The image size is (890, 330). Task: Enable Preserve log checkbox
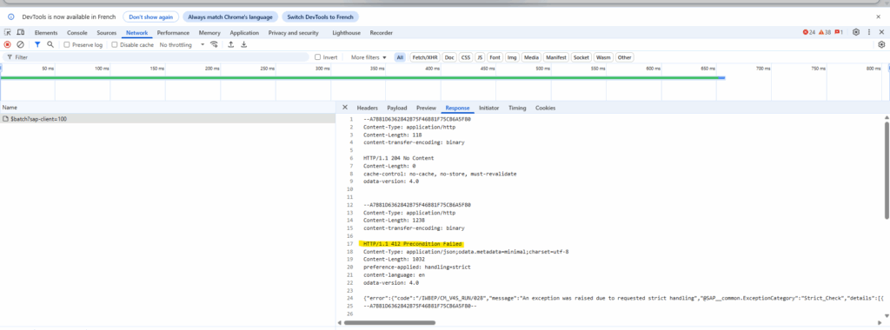click(x=66, y=44)
